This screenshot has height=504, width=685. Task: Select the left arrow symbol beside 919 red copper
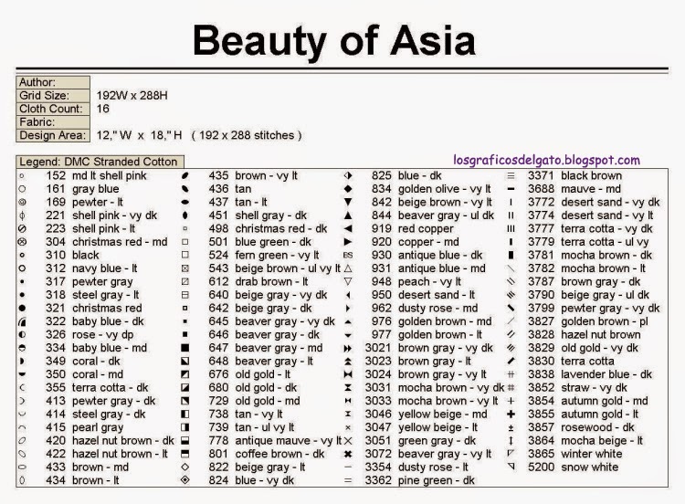tap(348, 228)
